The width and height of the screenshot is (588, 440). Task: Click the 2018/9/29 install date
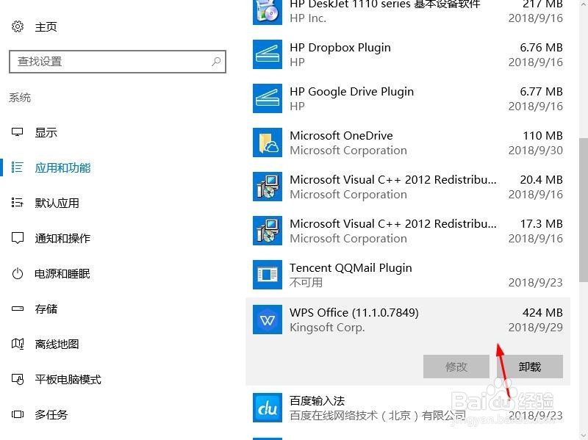coord(536,327)
